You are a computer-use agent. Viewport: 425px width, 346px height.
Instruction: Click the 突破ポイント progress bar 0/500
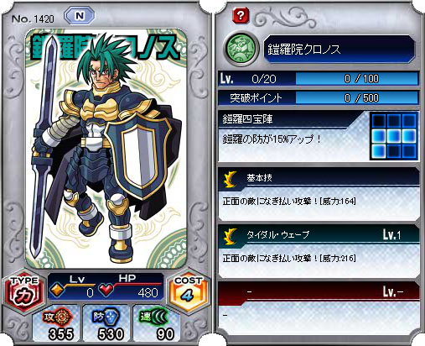[356, 97]
